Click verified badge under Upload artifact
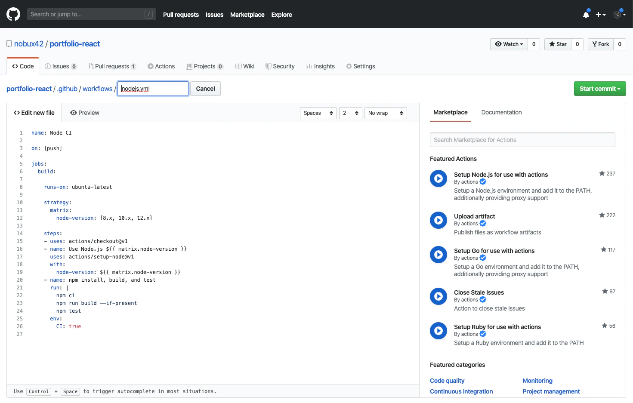Viewport: 633px width, 403px height. coord(483,224)
